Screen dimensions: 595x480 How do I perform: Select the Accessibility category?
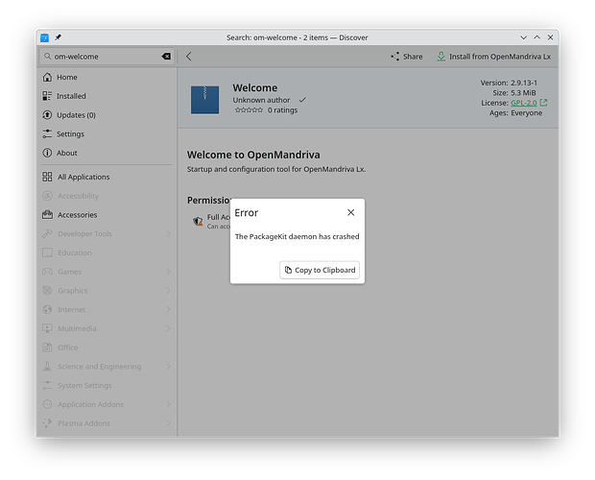click(107, 196)
